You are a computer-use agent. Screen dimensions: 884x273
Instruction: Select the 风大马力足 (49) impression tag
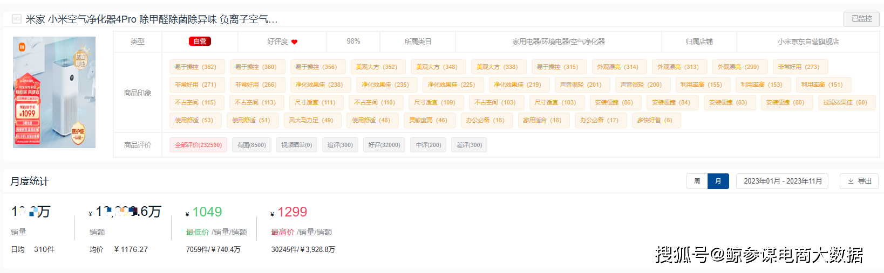[x=311, y=120]
